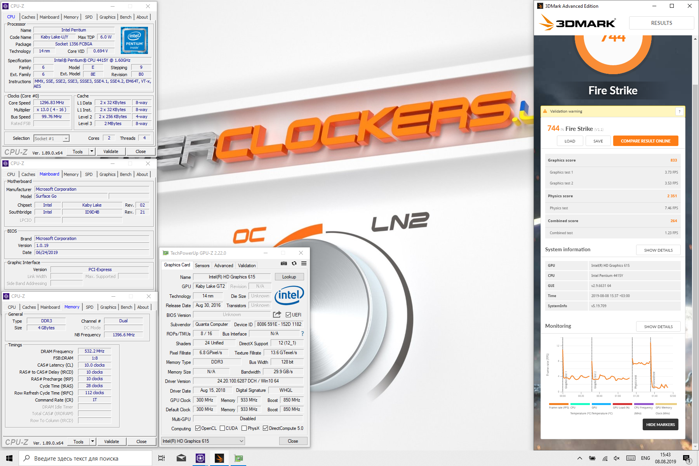Viewport: 699px width, 466px height.
Task: Click validation warning triangle icon
Action: (x=545, y=111)
